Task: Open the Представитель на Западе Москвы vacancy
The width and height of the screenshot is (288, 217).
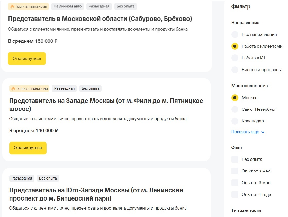Action: [x=106, y=105]
